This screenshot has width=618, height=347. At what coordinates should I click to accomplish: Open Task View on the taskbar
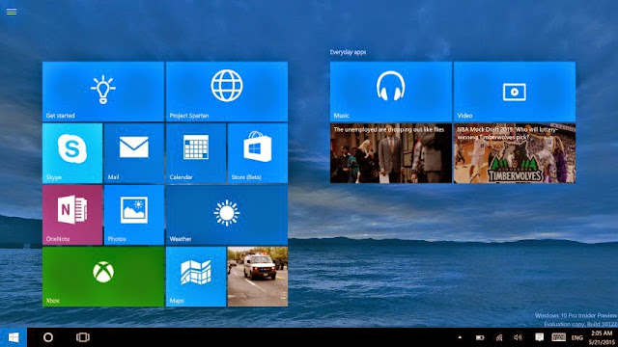tap(83, 337)
